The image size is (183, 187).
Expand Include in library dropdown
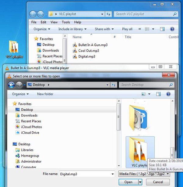(72, 29)
